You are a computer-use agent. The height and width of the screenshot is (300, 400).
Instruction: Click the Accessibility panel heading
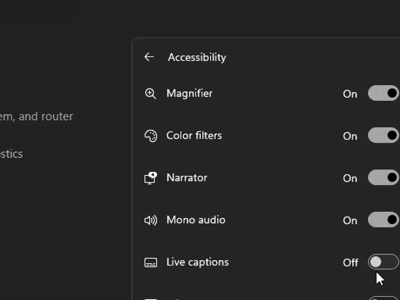click(x=197, y=57)
